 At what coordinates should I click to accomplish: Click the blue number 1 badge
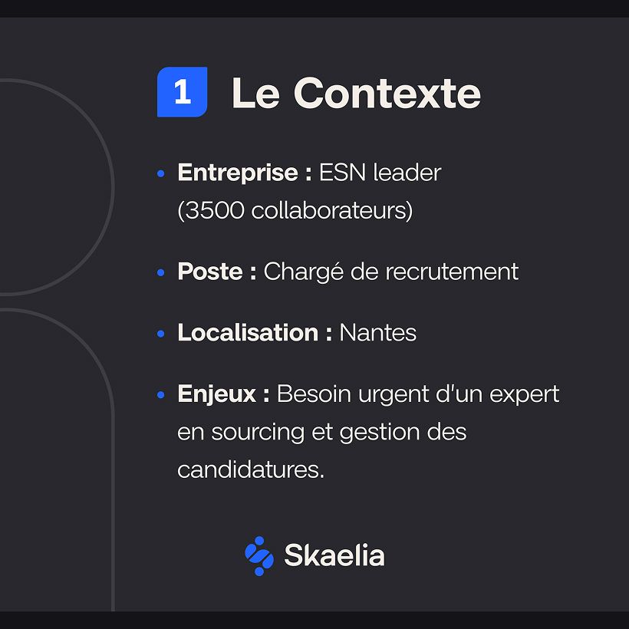click(182, 92)
